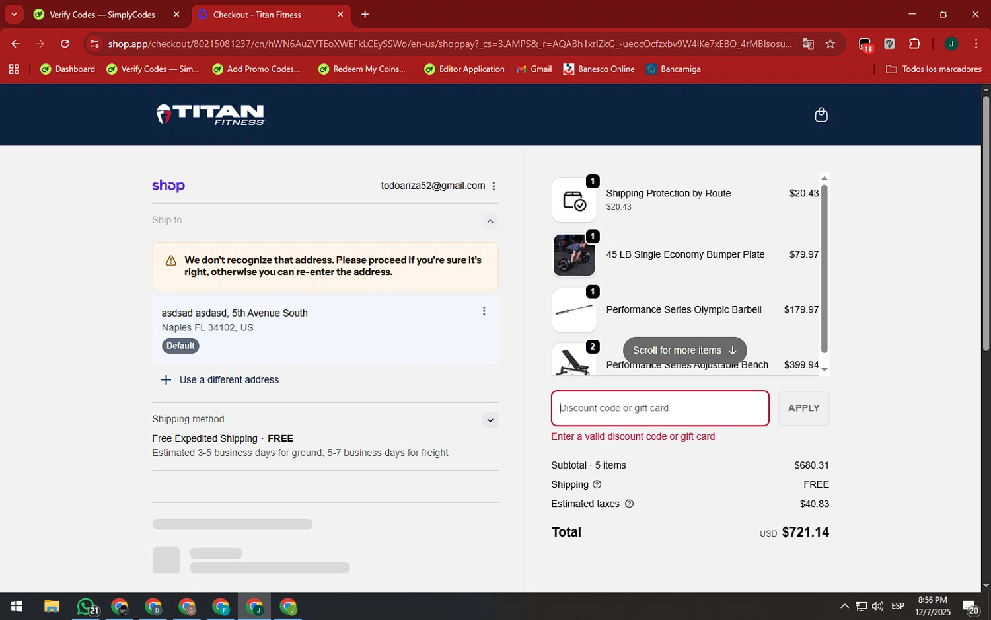The height and width of the screenshot is (620, 991).
Task: Open a new browser tab
Action: click(365, 14)
